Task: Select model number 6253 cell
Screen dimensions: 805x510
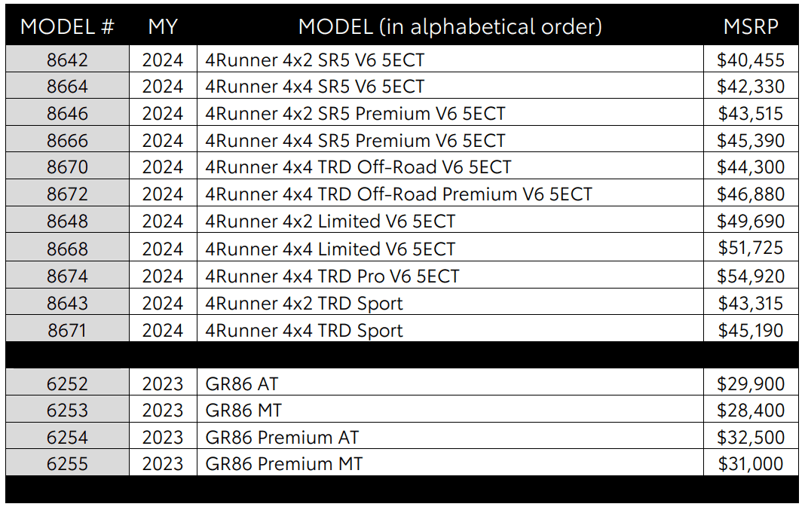Action: [x=67, y=410]
